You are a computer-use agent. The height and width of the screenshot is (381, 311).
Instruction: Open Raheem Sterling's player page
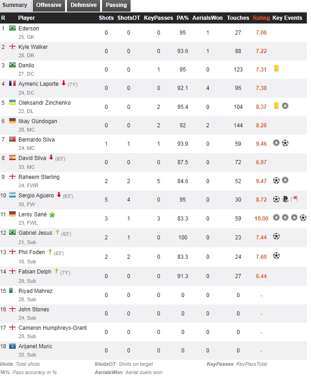click(39, 177)
